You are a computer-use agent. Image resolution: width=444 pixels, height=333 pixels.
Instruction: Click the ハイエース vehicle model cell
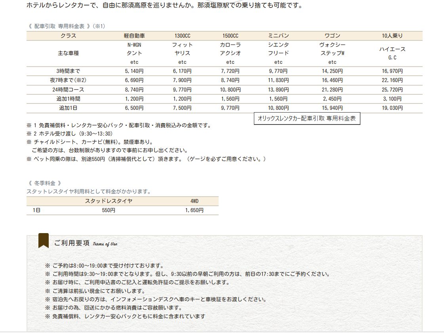tap(392, 49)
